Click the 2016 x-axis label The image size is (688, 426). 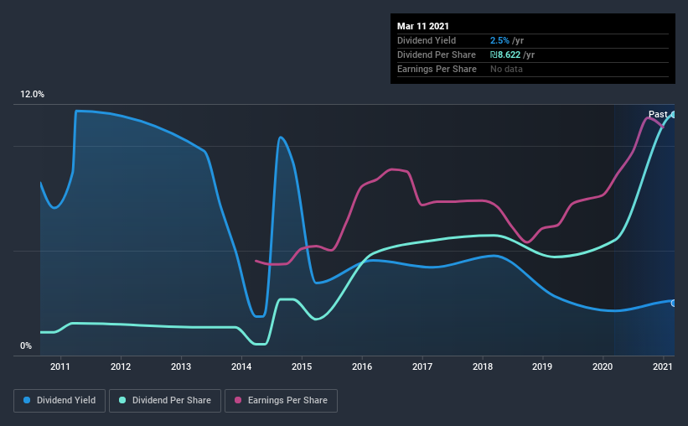tap(362, 366)
